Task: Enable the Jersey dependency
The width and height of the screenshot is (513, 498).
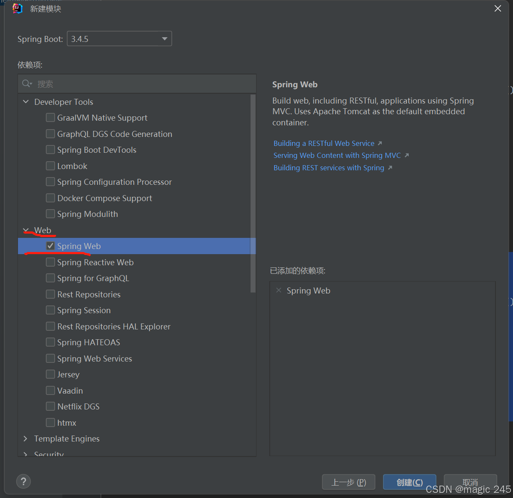Action: click(50, 374)
